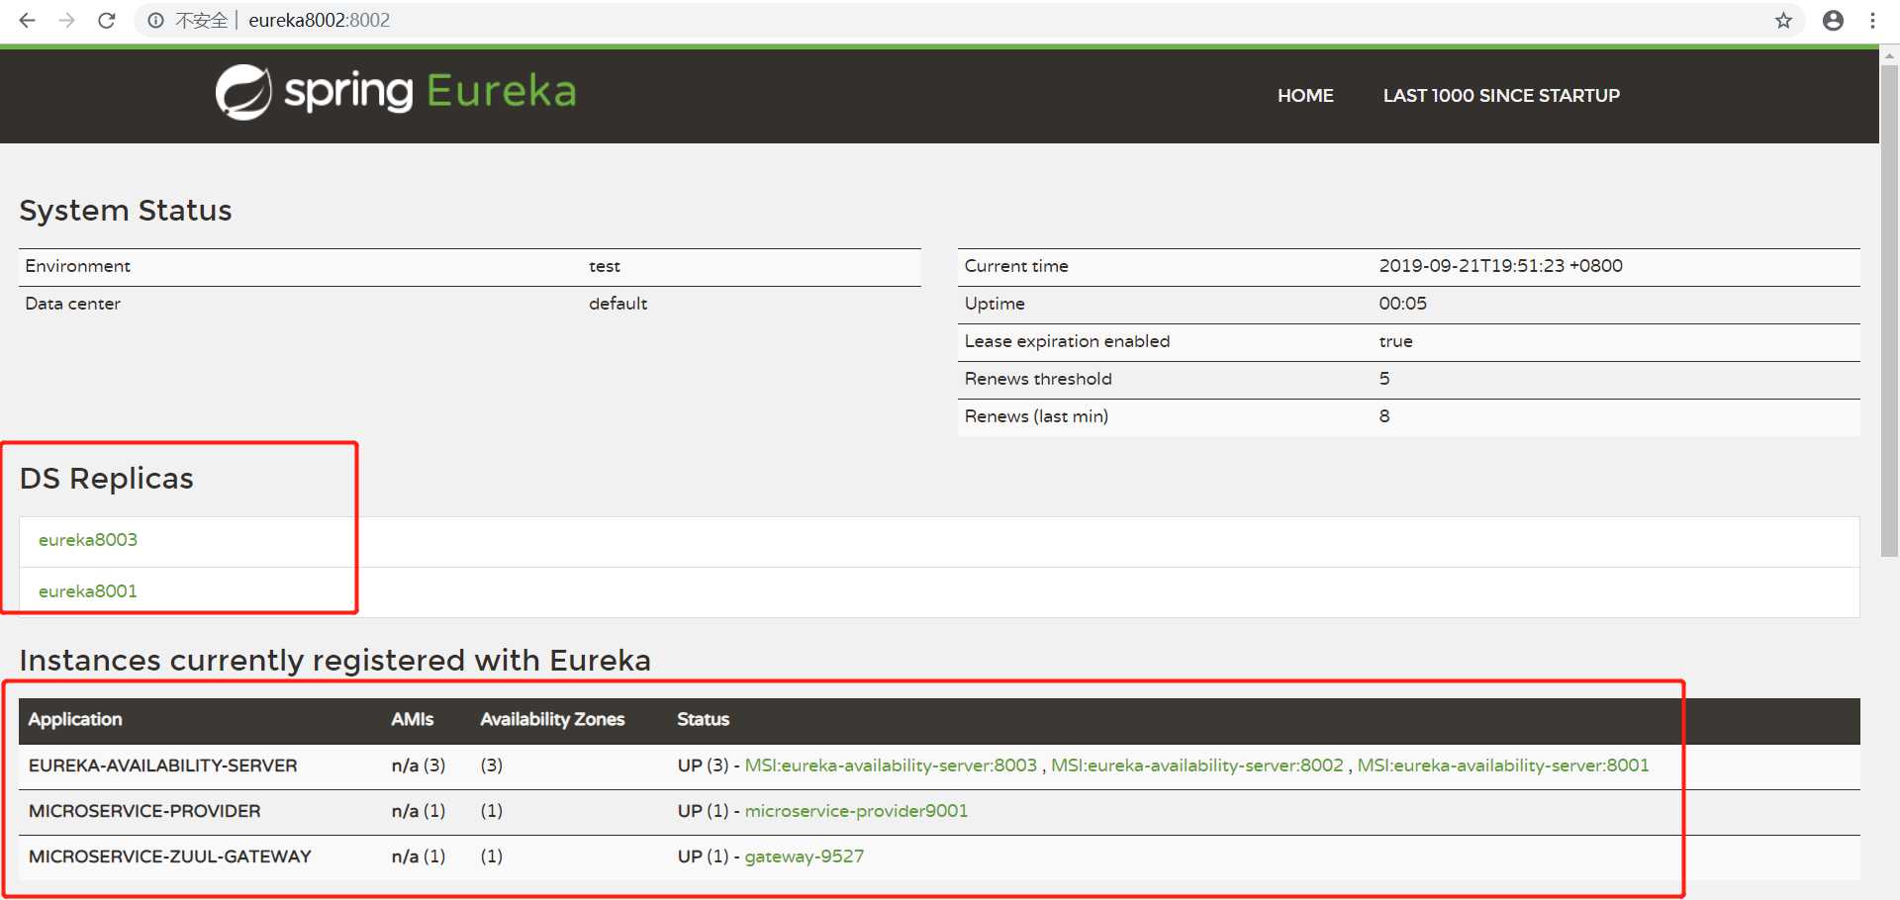
Task: Open the gateway-9527 instance link
Action: (805, 856)
